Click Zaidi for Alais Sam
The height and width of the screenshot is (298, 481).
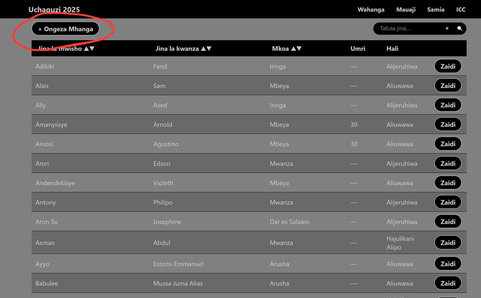pyautogui.click(x=448, y=85)
